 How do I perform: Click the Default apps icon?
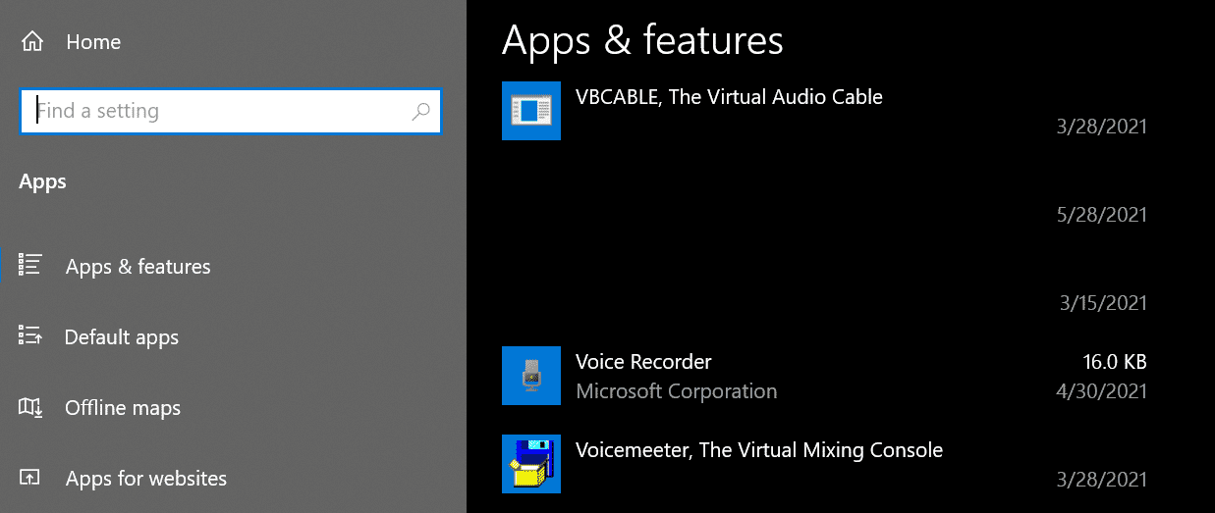(30, 336)
